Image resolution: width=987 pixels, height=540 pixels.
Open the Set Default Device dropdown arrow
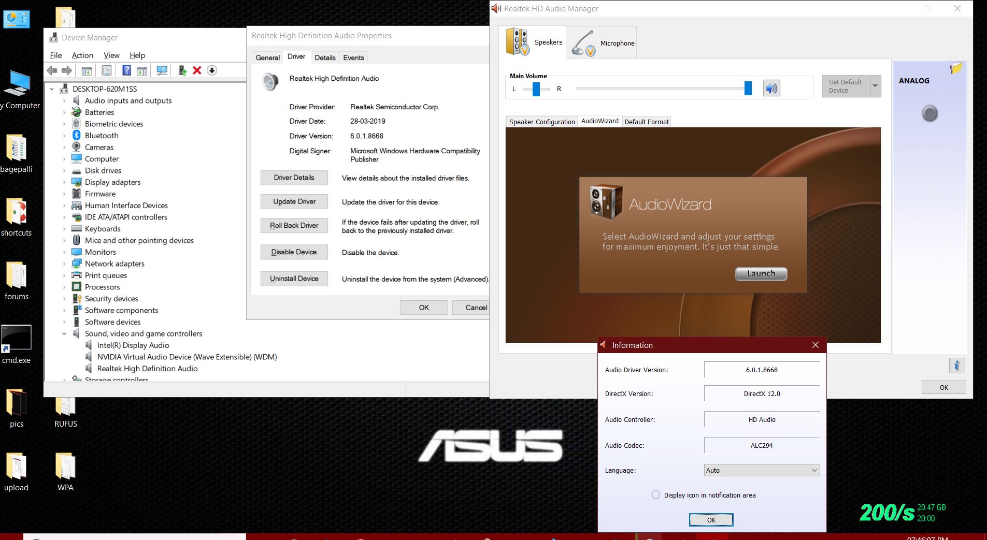[875, 86]
